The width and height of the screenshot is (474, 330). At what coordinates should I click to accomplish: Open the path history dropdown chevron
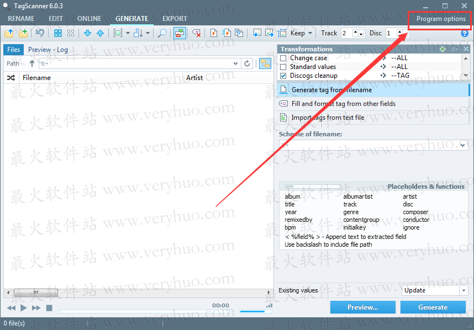236,63
